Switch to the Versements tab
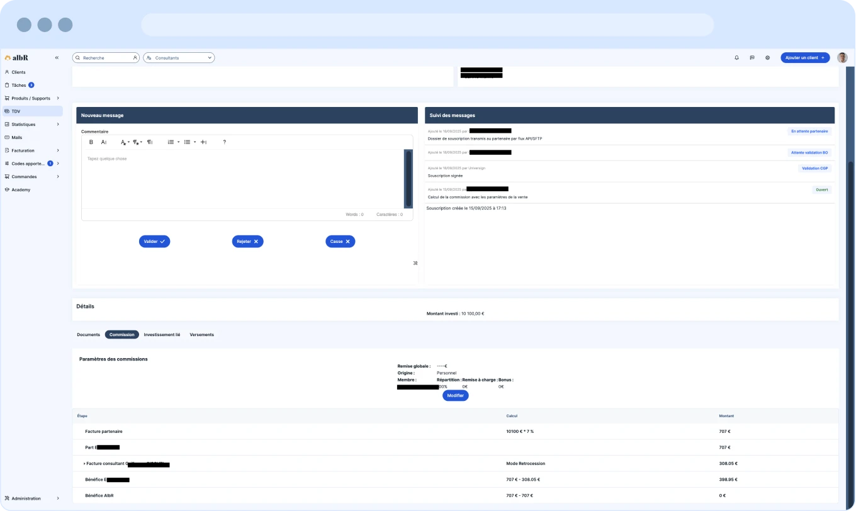The width and height of the screenshot is (856, 511). pos(201,335)
